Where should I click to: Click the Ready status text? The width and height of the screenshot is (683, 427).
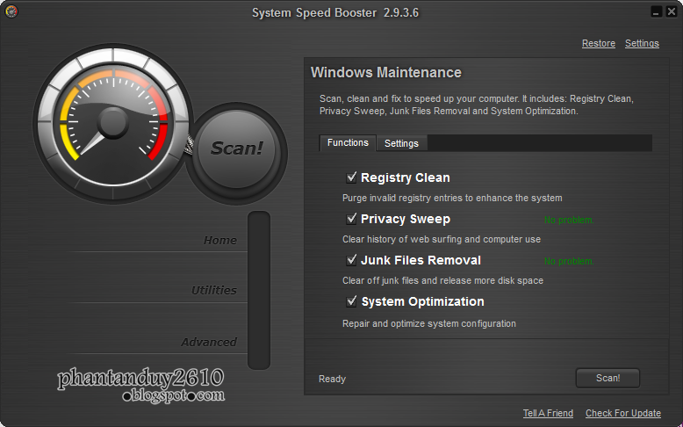tap(332, 379)
